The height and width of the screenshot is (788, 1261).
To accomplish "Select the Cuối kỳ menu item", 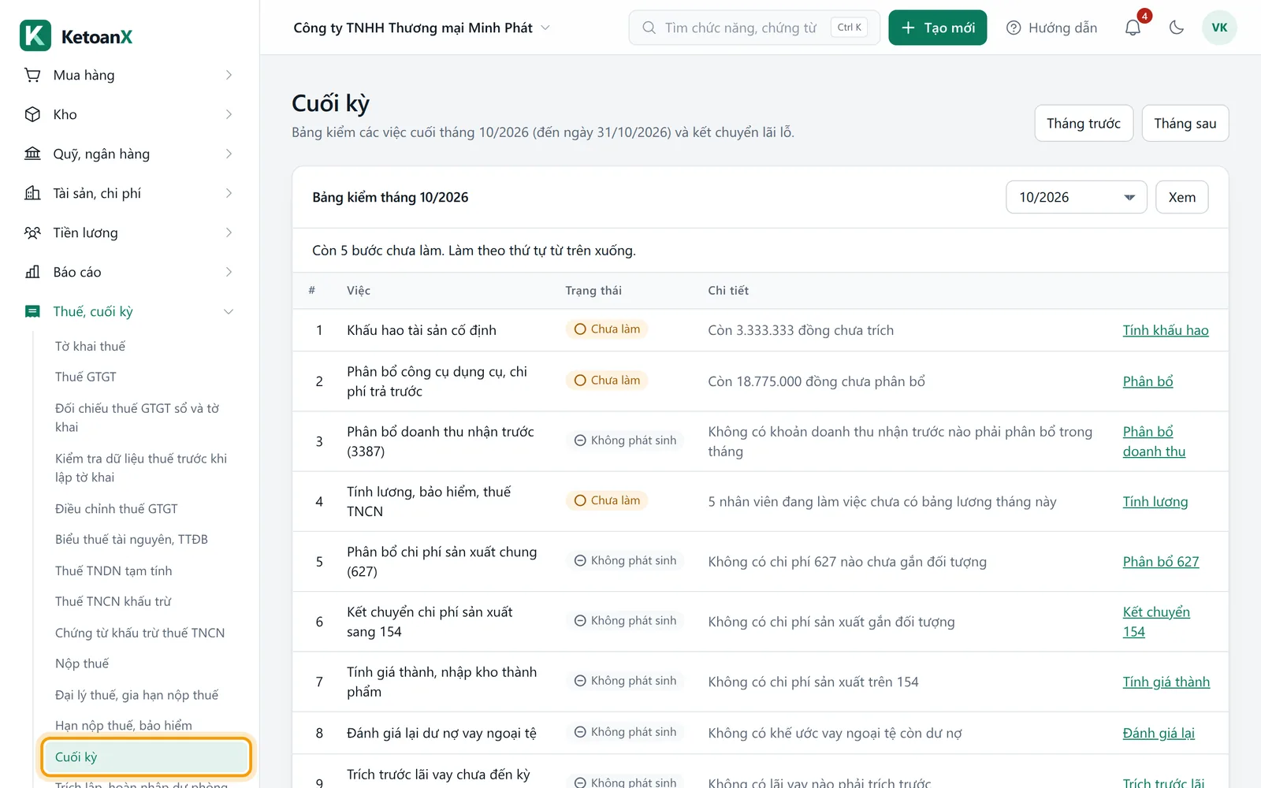I will [x=146, y=757].
